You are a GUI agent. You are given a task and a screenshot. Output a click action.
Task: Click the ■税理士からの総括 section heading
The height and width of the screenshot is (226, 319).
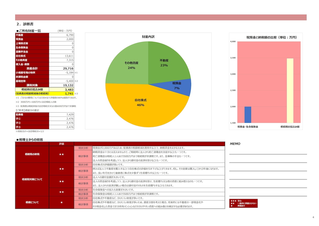[29, 140]
